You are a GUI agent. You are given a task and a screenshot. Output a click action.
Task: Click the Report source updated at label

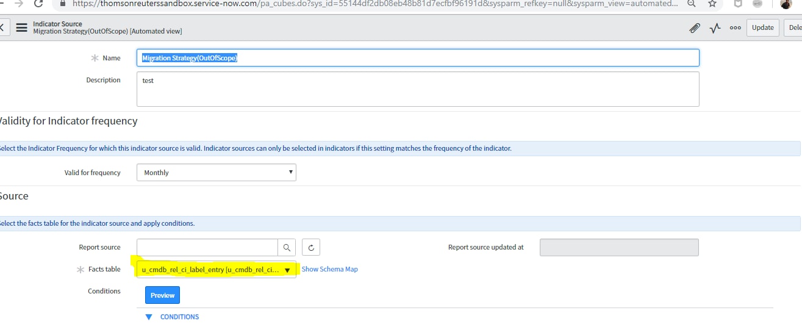pyautogui.click(x=486, y=247)
